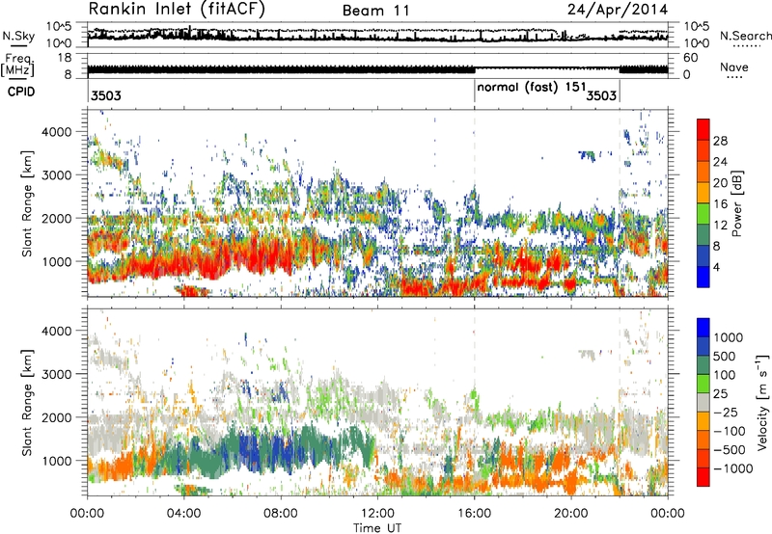Viewport: 772px width, 534px height.
Task: Click the '20:00' time axis tick label
Action: pyautogui.click(x=571, y=514)
